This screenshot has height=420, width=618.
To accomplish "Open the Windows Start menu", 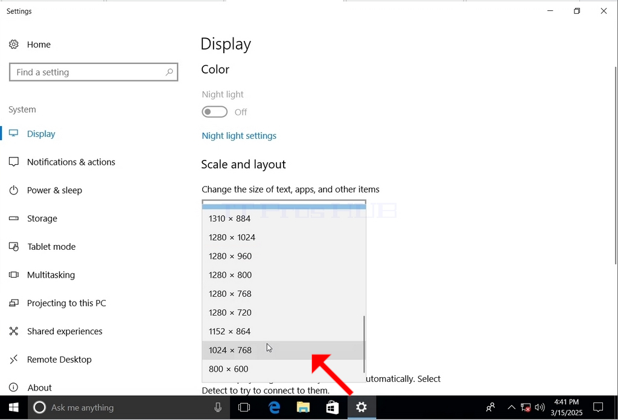I will [14, 407].
